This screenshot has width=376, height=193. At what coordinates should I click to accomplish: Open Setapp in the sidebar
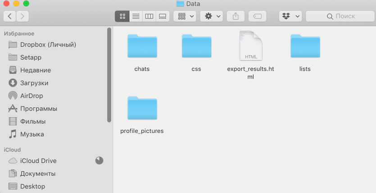pos(56,57)
